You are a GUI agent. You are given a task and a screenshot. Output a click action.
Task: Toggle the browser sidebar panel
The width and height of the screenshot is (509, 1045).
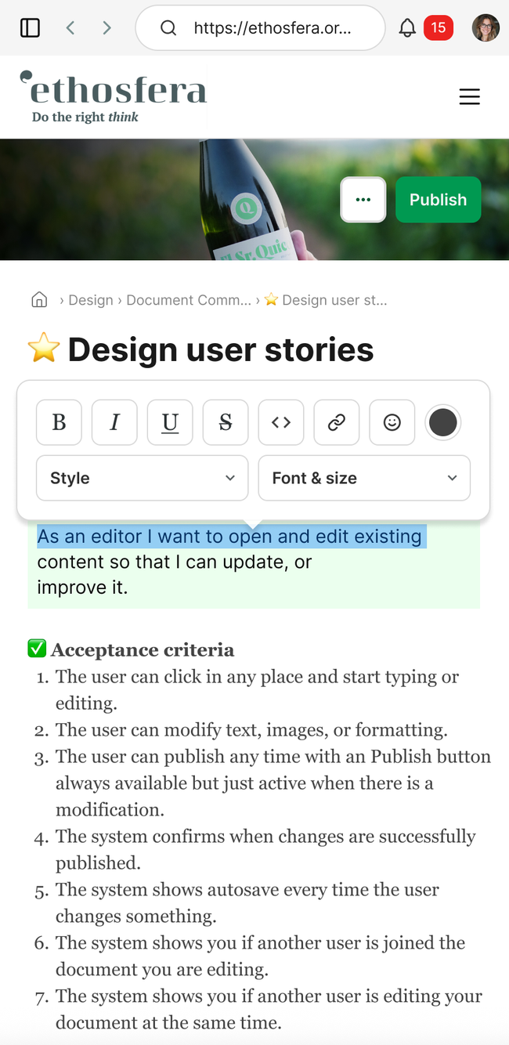[30, 28]
